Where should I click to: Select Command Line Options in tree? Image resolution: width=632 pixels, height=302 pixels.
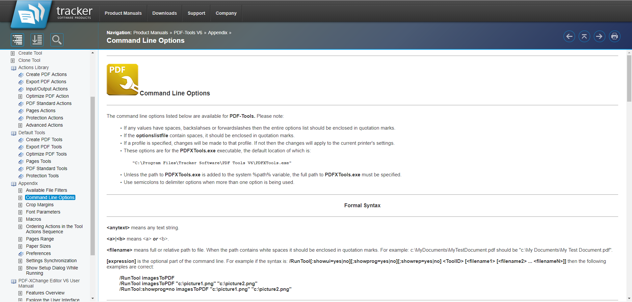click(50, 197)
